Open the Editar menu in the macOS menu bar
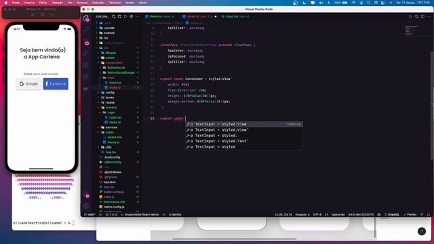This screenshot has width=434, height=244. coord(43,3)
